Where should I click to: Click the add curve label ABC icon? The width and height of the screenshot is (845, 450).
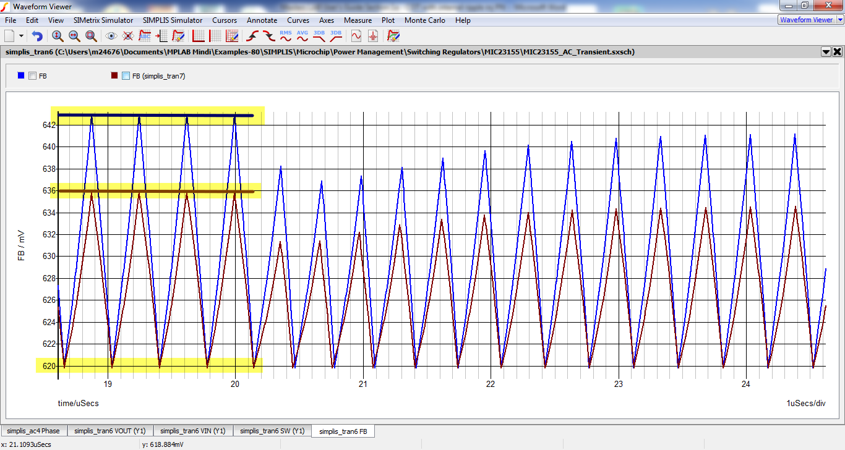click(145, 36)
